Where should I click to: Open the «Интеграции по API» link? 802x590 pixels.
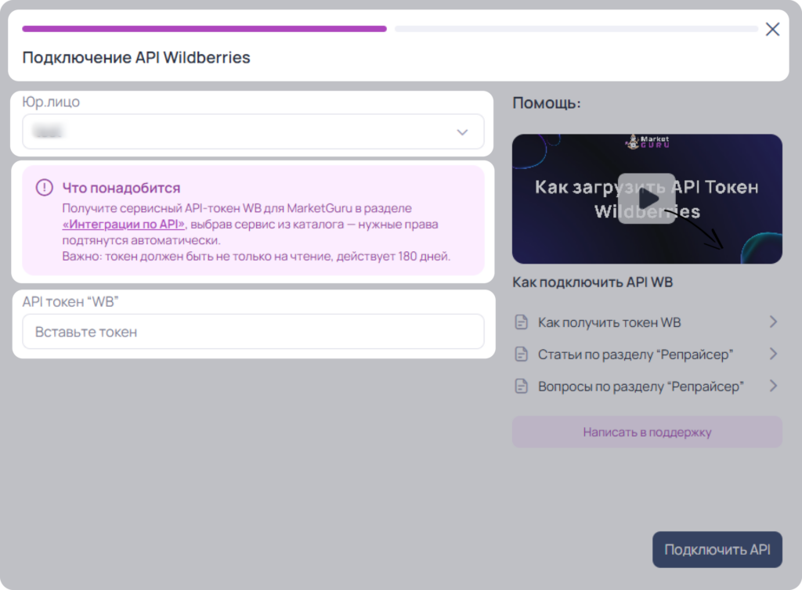(x=124, y=225)
